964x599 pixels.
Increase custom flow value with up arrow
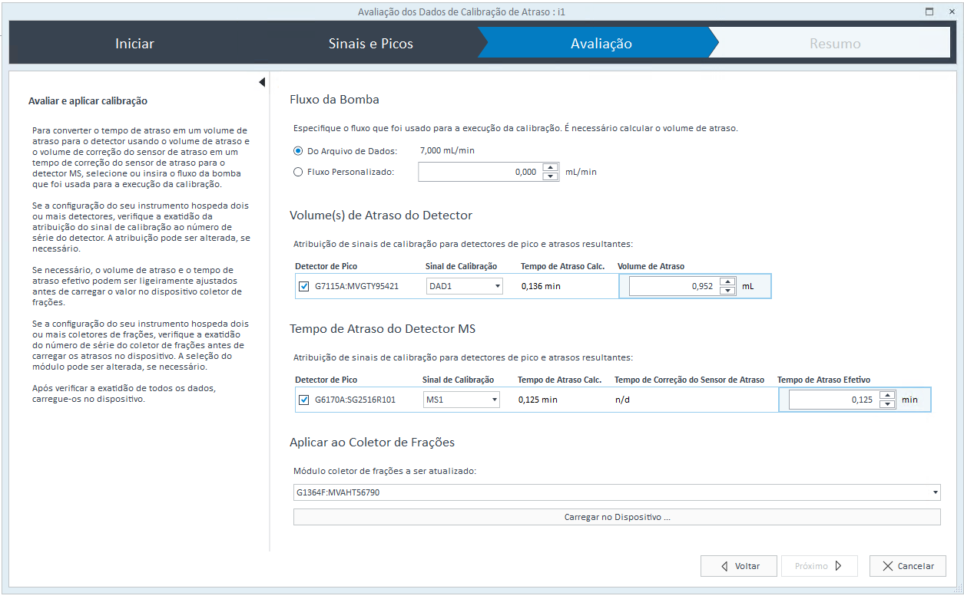click(x=550, y=167)
